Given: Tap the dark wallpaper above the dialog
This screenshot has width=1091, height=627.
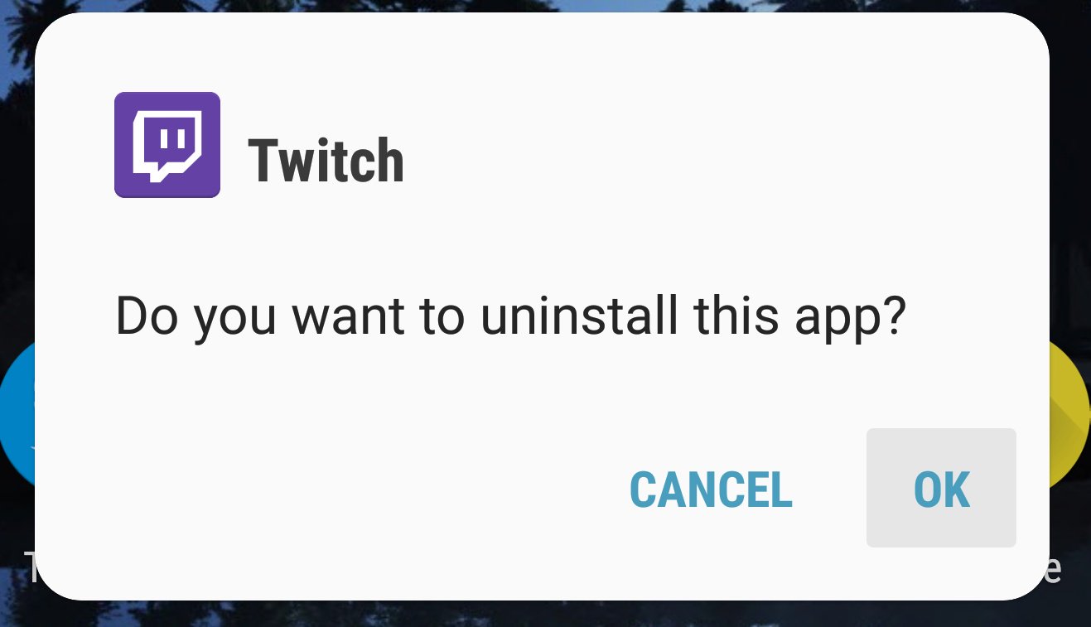Looking at the screenshot, I should (545, 6).
